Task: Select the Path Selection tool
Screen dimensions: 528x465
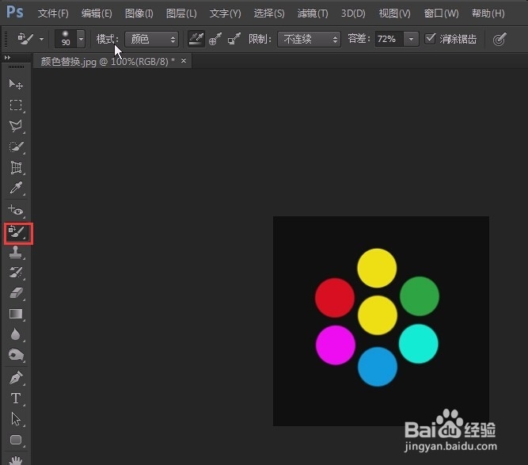Action: coord(16,419)
